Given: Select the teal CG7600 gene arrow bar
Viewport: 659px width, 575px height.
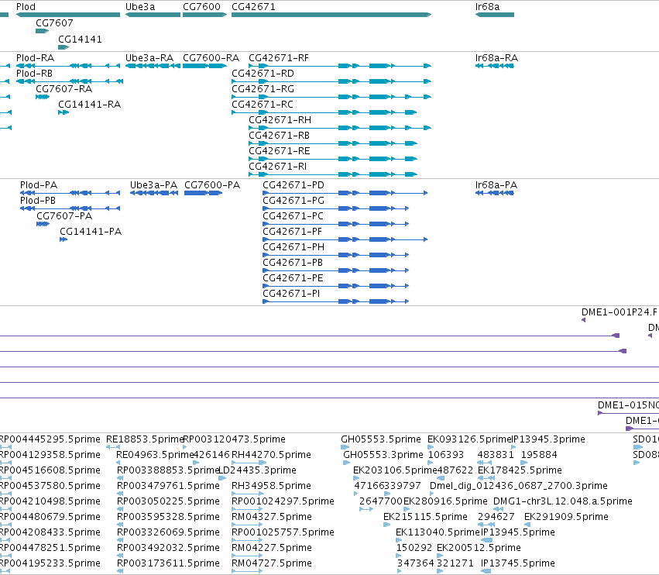Looking at the screenshot, I should 204,15.
